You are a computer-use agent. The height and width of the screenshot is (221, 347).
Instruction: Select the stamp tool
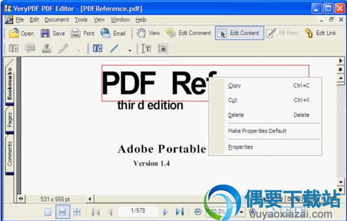(x=46, y=48)
